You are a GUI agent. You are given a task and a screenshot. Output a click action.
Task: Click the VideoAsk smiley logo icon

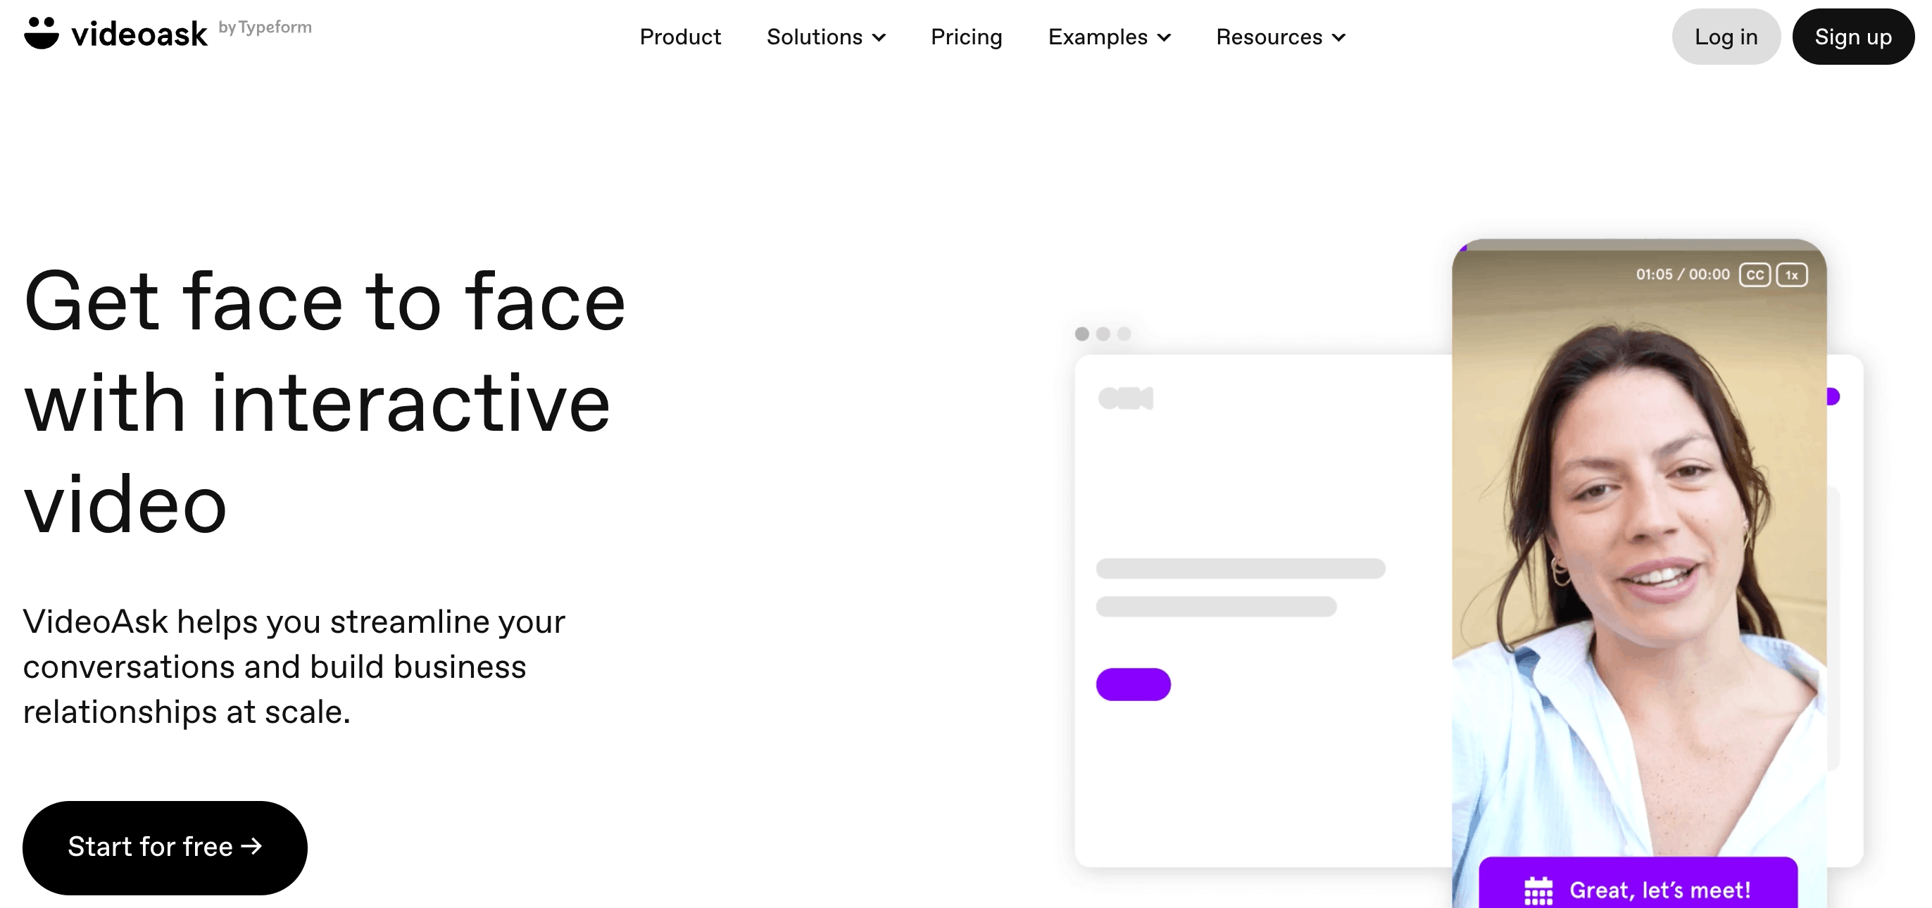coord(42,33)
